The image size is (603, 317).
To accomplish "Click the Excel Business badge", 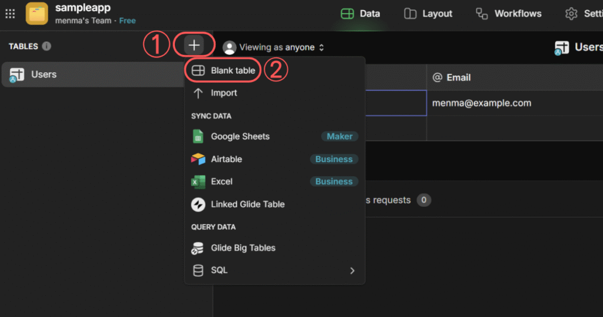I will 334,181.
